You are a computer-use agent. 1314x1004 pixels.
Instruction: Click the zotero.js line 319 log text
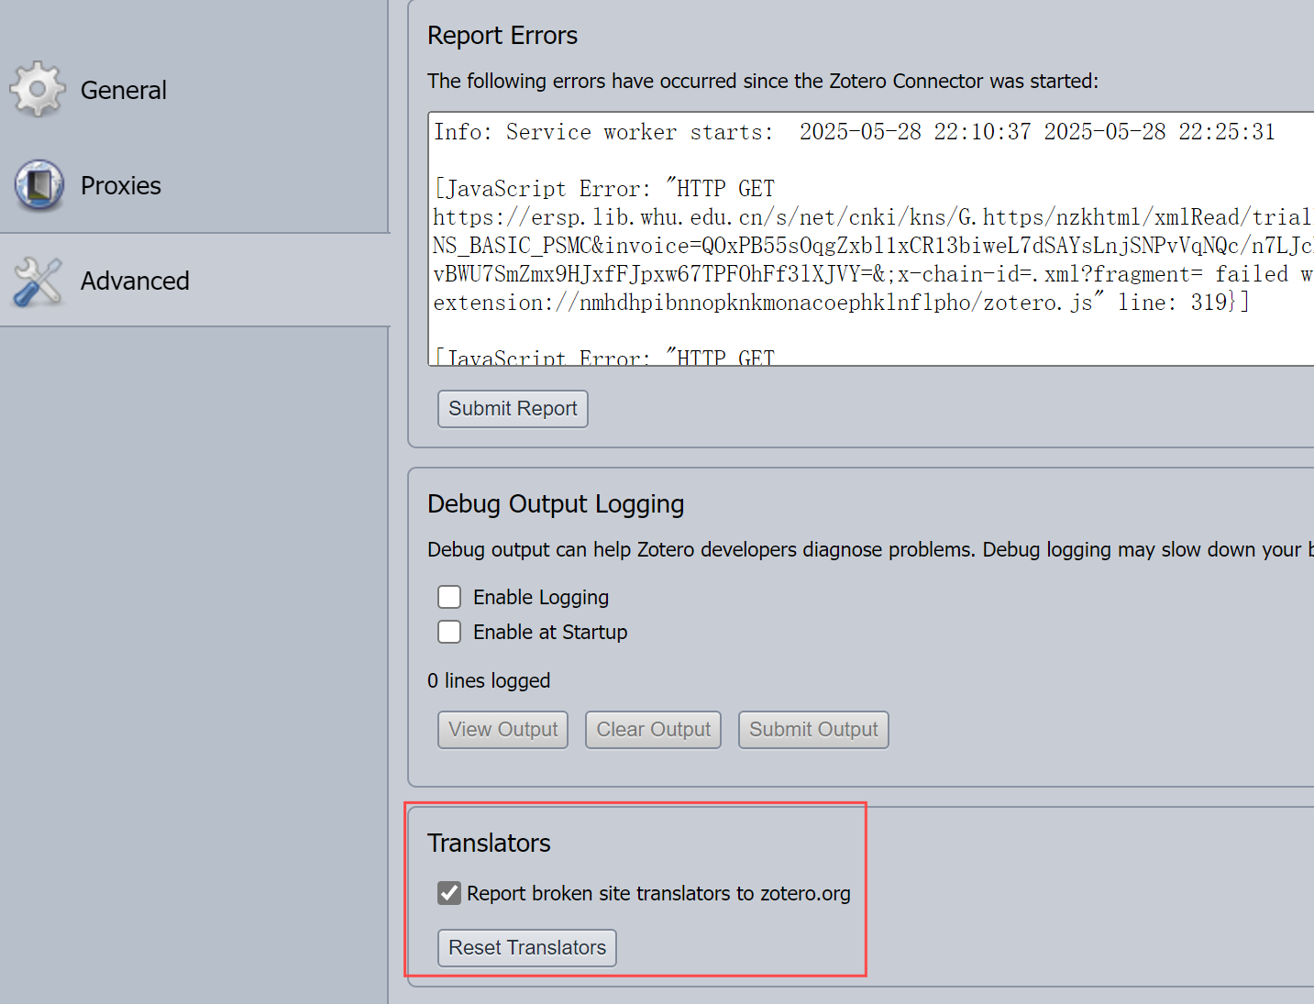(841, 303)
